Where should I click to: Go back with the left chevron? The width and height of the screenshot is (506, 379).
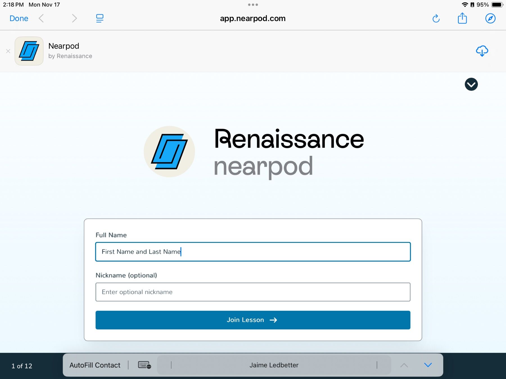coord(41,19)
